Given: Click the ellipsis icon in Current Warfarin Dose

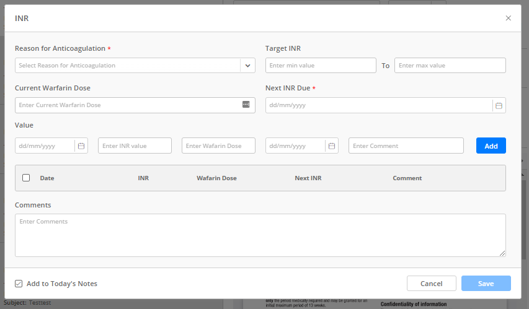Looking at the screenshot, I should point(246,105).
